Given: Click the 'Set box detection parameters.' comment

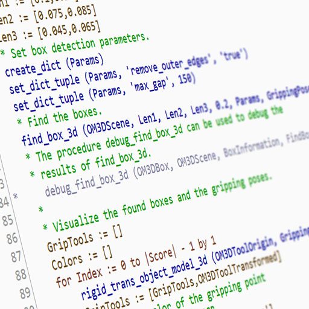Looking at the screenshot, I should (x=75, y=45).
